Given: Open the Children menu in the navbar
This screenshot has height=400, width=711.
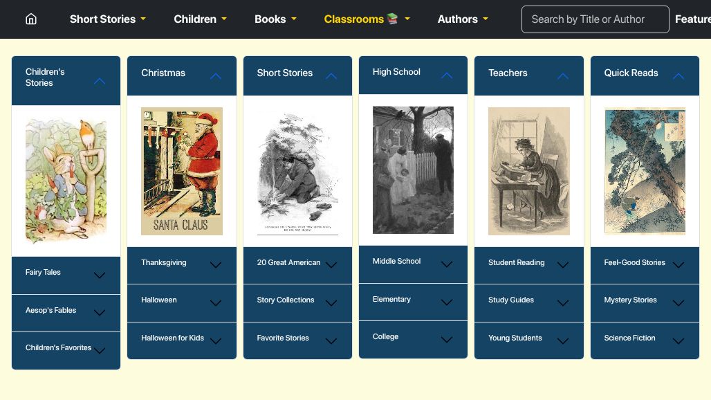Looking at the screenshot, I should [x=200, y=19].
